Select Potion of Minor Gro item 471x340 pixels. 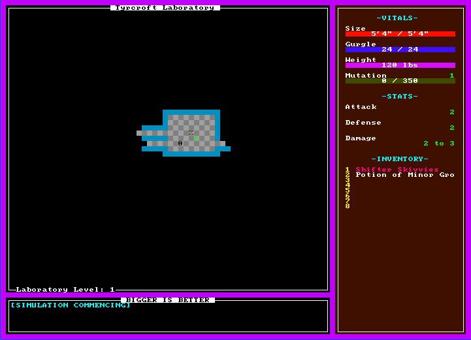click(x=405, y=175)
